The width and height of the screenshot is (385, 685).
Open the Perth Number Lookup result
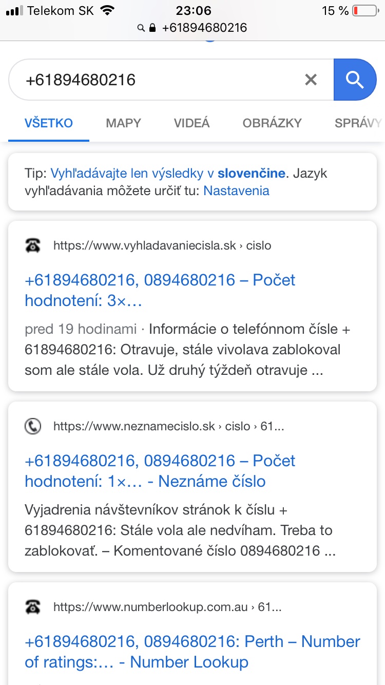(192, 652)
